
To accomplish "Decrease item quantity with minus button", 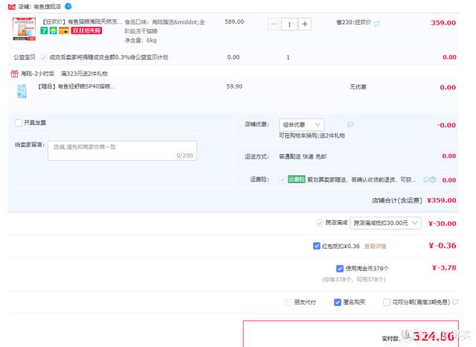I will [274, 24].
